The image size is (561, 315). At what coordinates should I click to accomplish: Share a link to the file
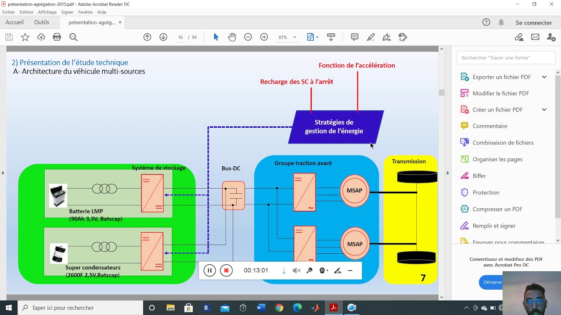pyautogui.click(x=519, y=37)
